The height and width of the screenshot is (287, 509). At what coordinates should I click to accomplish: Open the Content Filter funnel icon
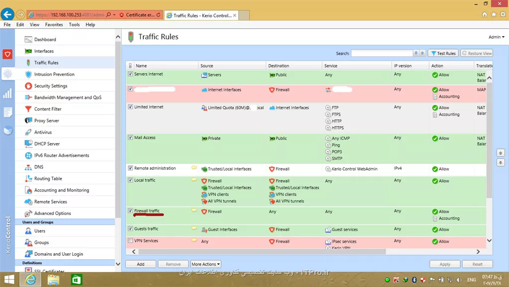click(28, 109)
